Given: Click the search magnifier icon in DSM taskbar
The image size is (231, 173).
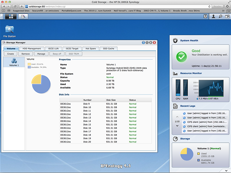Looking at the screenshot, I should pos(220,16).
